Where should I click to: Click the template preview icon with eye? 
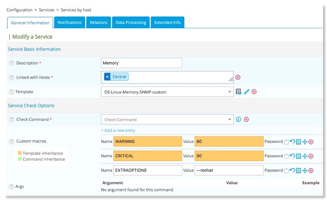(239, 92)
